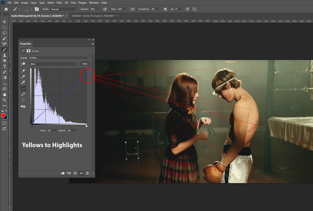
Task: Select the Lasso tool
Action: [x=4, y=33]
